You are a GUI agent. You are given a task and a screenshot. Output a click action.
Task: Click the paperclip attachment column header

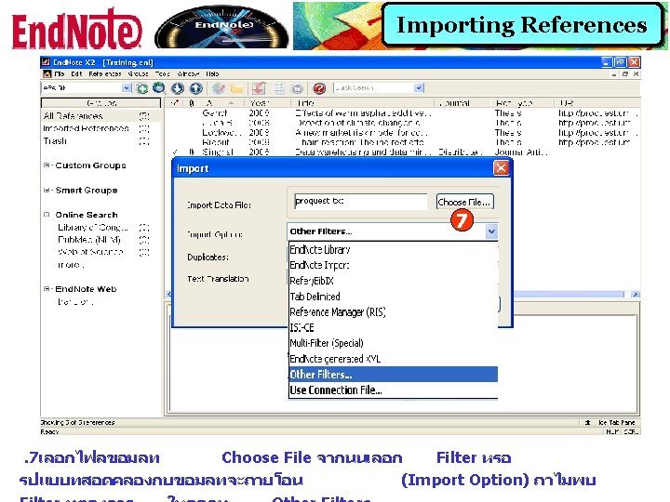(x=191, y=103)
